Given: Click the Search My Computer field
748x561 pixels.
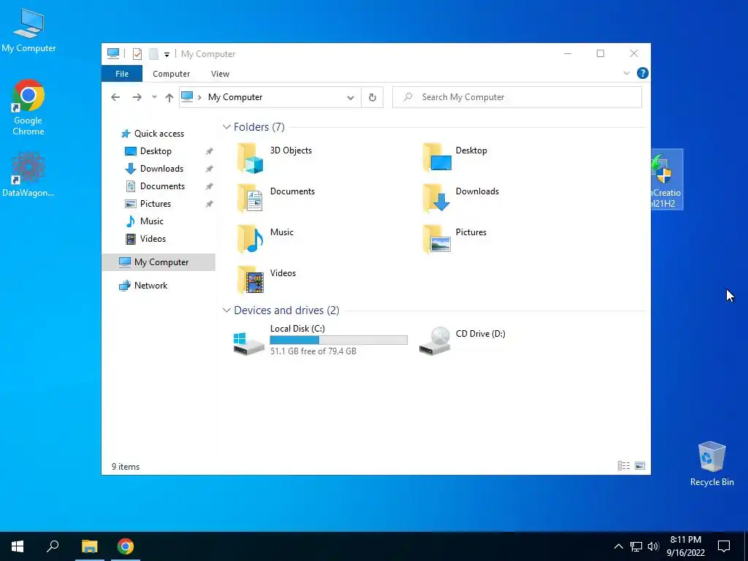Looking at the screenshot, I should pyautogui.click(x=517, y=97).
